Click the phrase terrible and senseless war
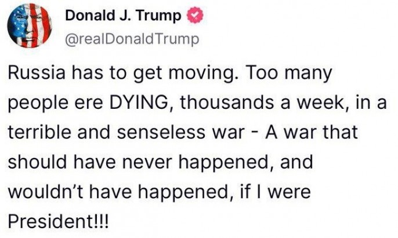Viewport: 398px width, 238px height. click(x=126, y=132)
